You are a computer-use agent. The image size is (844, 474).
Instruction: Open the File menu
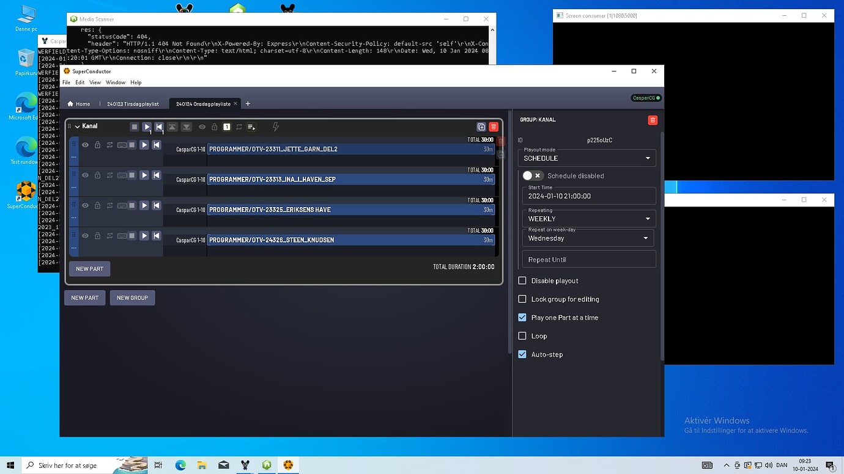coord(66,82)
